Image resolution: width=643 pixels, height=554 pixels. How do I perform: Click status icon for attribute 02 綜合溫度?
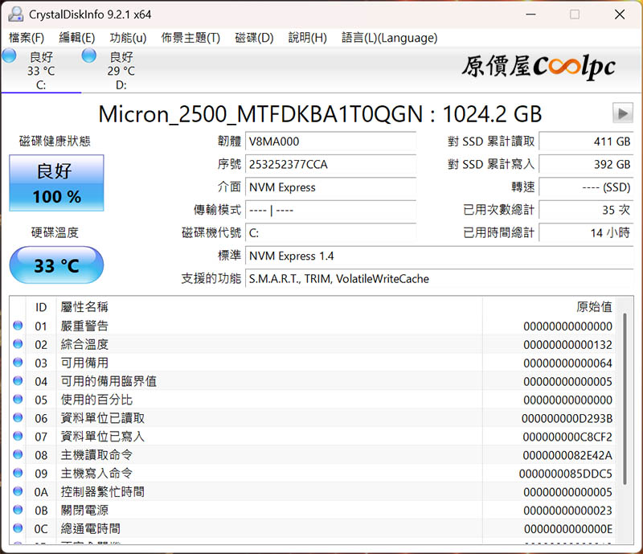(18, 344)
